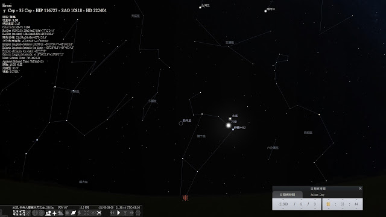Click 'HIP 116727' designation line
This screenshot has width=386, height=217.
point(46,10)
